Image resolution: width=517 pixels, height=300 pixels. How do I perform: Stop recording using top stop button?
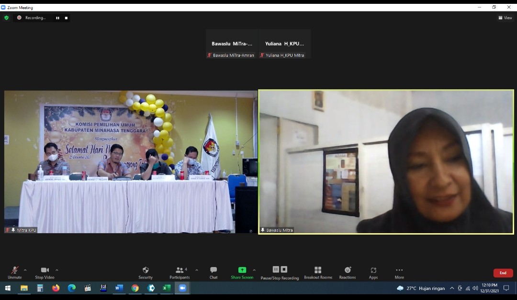pos(67,18)
